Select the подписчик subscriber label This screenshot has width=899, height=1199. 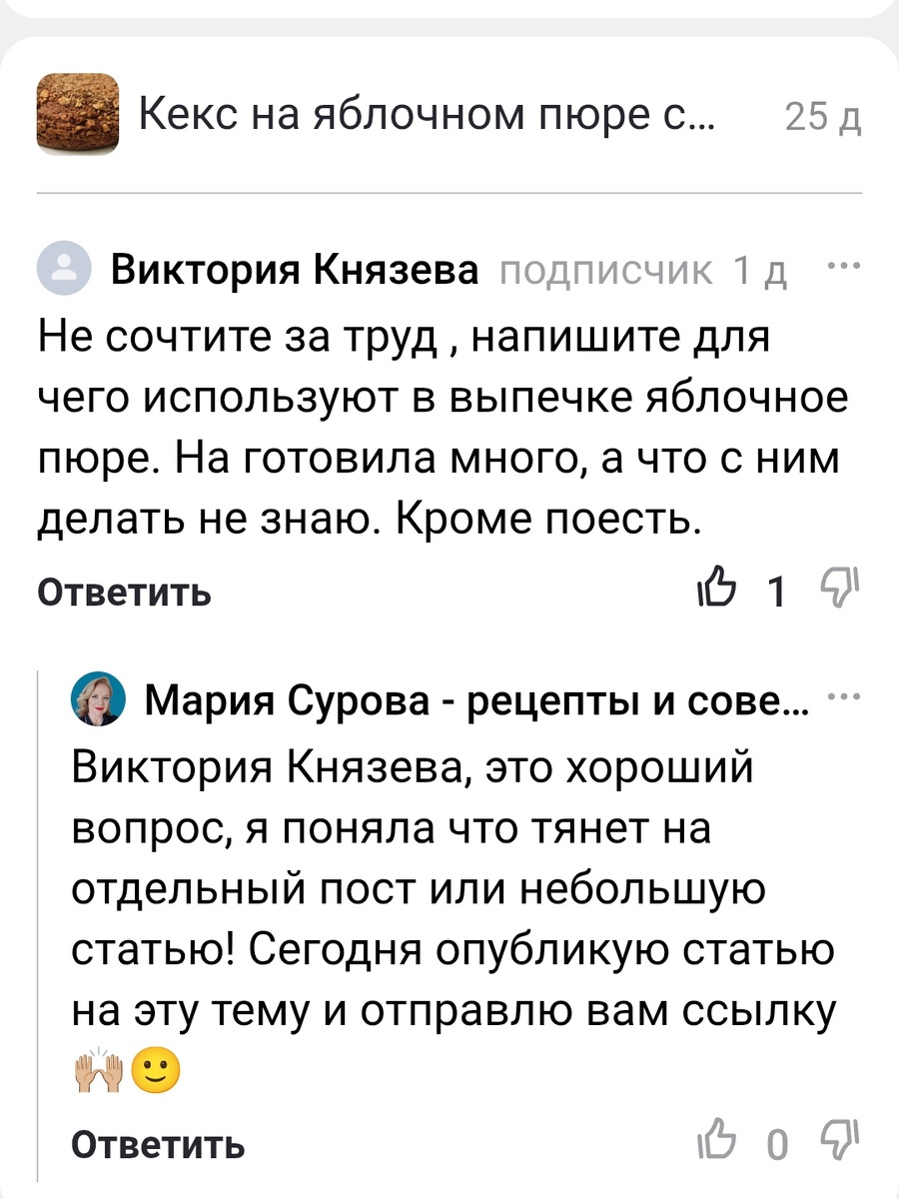[x=604, y=270]
